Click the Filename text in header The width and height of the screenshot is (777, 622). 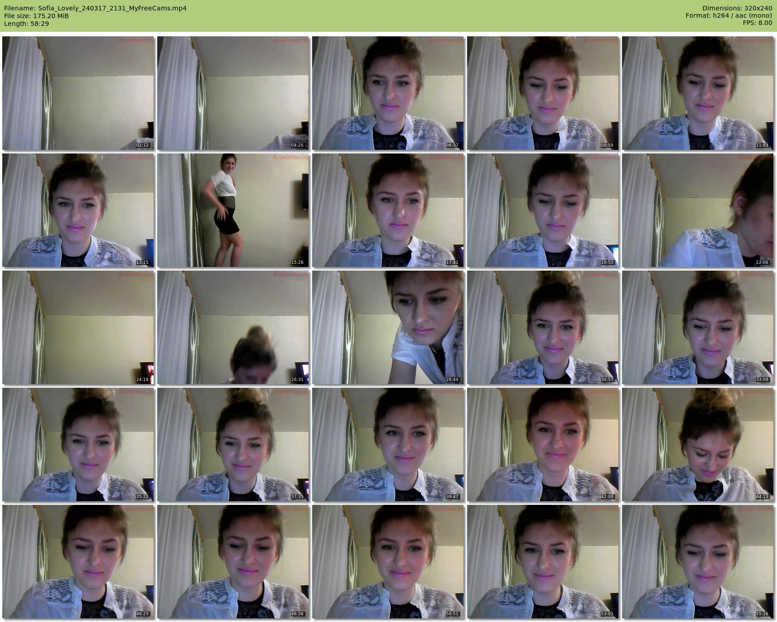point(95,8)
